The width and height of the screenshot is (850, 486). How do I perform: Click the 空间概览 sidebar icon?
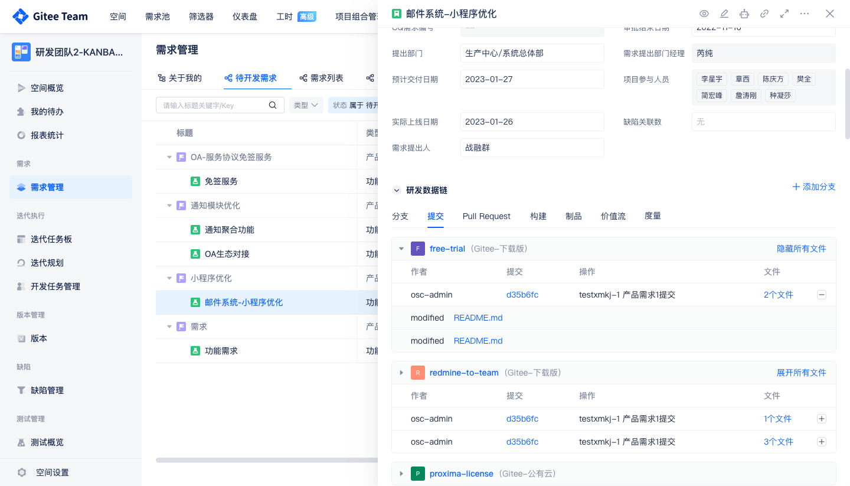[x=21, y=88]
